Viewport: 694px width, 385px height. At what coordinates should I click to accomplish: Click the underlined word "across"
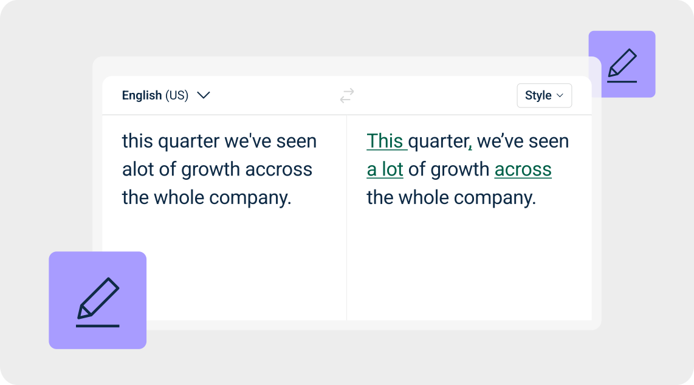523,169
